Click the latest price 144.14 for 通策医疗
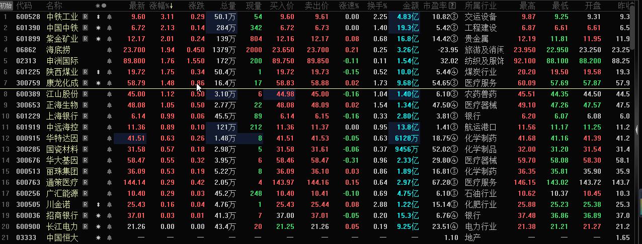642x244 pixels. pos(134,183)
